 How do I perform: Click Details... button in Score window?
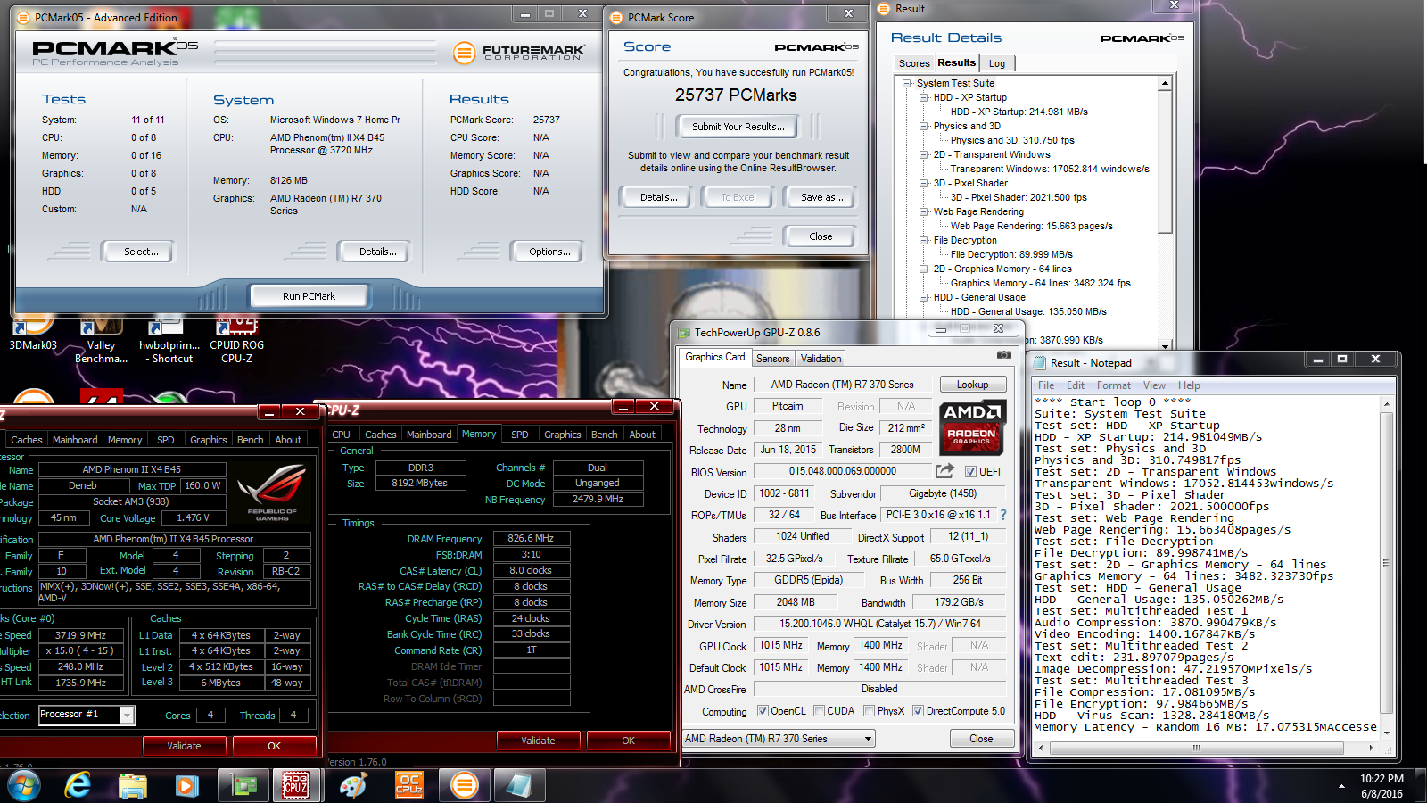[x=658, y=197]
